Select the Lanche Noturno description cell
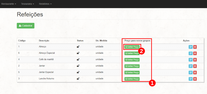This screenshot has width=207, height=94. pos(47,79)
